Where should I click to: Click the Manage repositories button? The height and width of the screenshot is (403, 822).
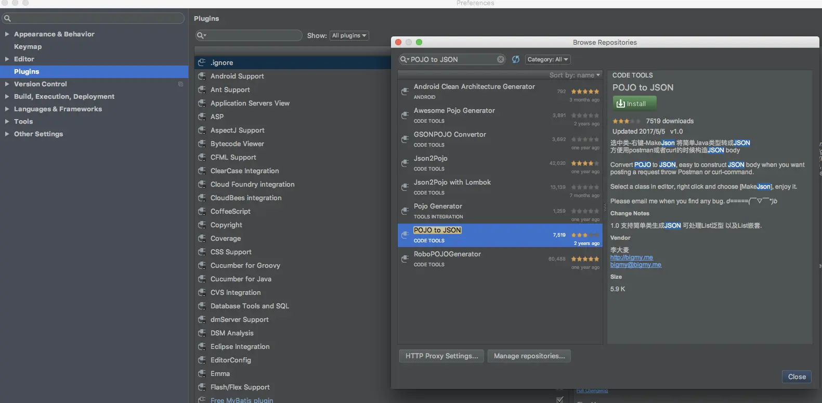tap(529, 356)
